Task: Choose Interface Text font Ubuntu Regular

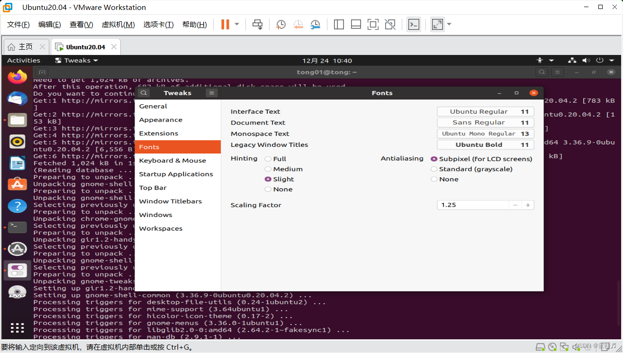Action: pyautogui.click(x=486, y=112)
